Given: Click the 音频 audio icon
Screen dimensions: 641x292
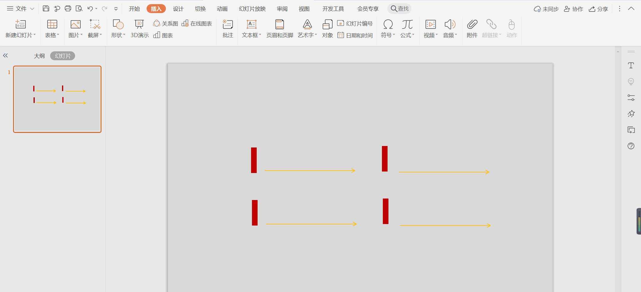Looking at the screenshot, I should pyautogui.click(x=450, y=24).
